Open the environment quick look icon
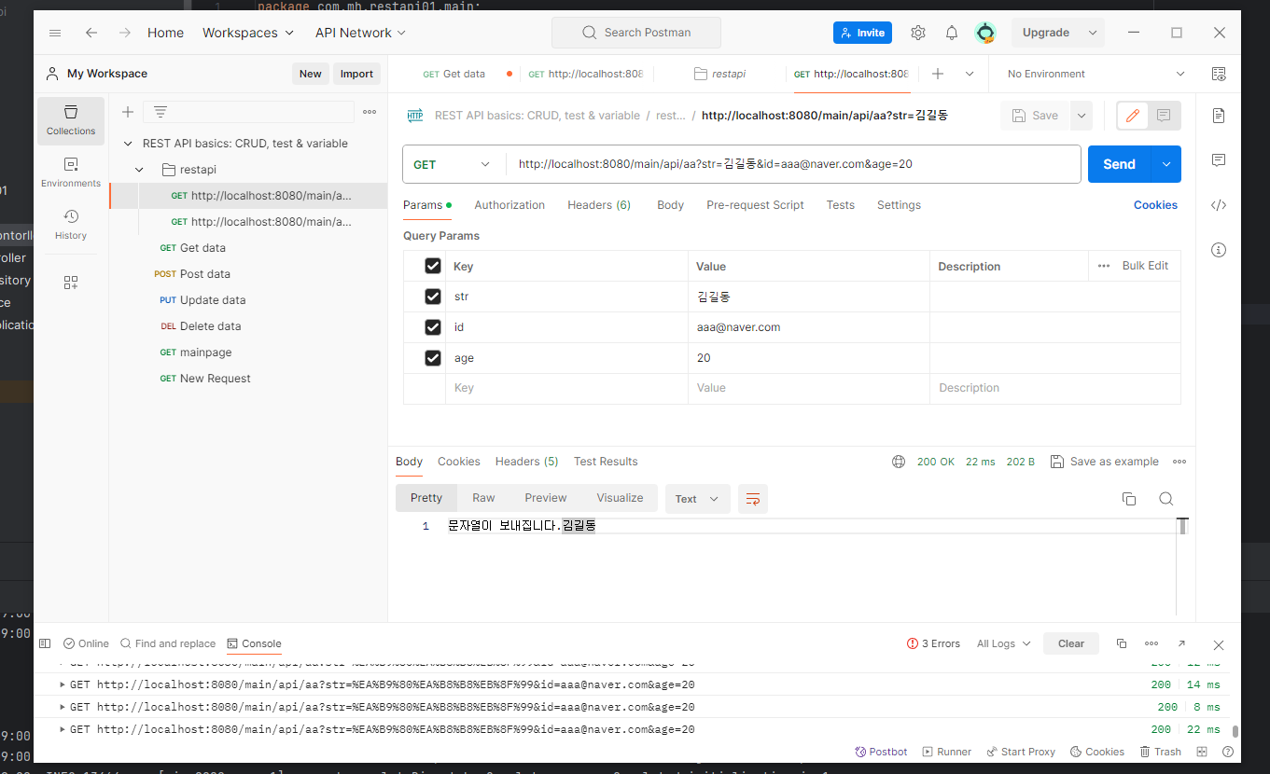The width and height of the screenshot is (1270, 774). (1219, 74)
